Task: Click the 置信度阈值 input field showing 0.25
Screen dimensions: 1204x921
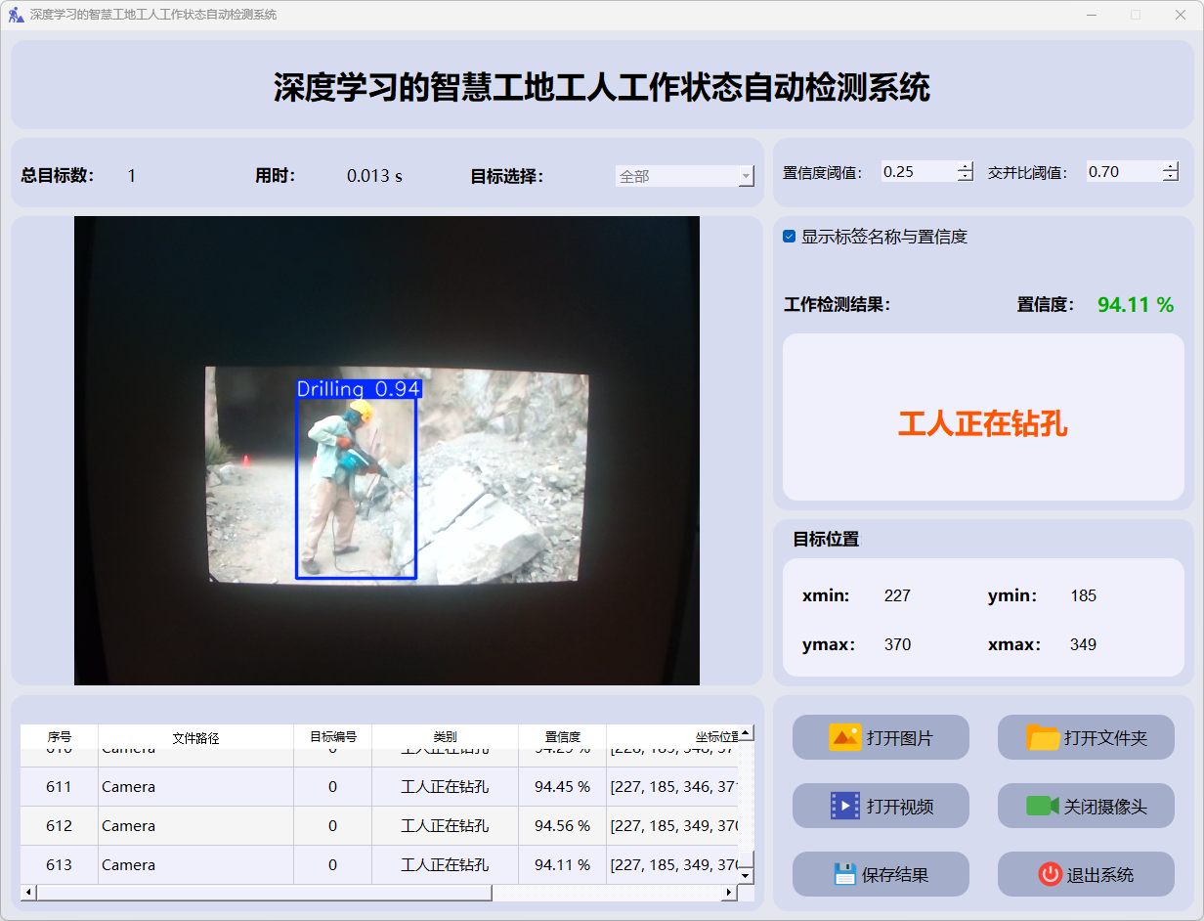Action: pos(917,172)
